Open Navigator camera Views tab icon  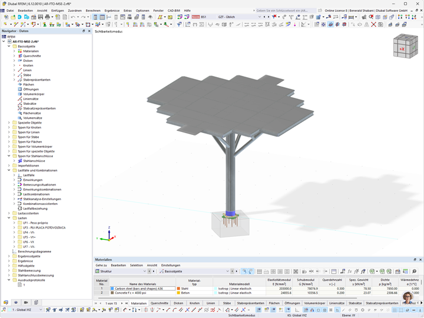pos(26,302)
